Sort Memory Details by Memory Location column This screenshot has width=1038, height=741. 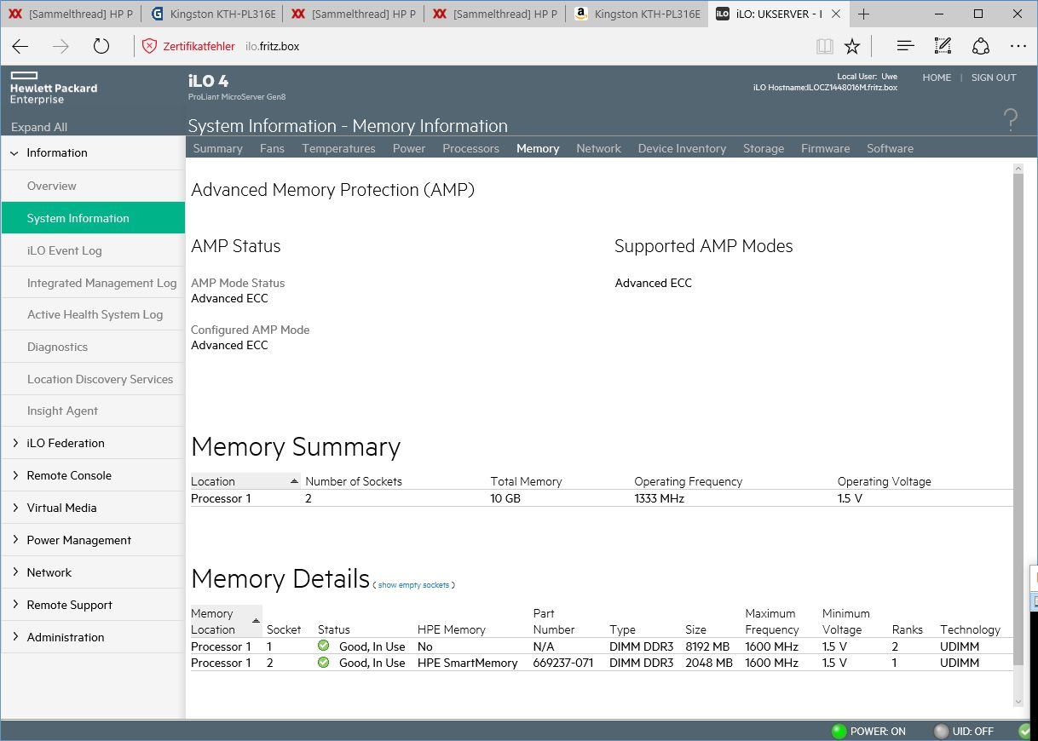[x=226, y=621]
